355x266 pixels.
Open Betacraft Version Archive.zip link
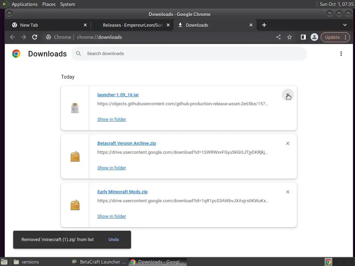(127, 143)
